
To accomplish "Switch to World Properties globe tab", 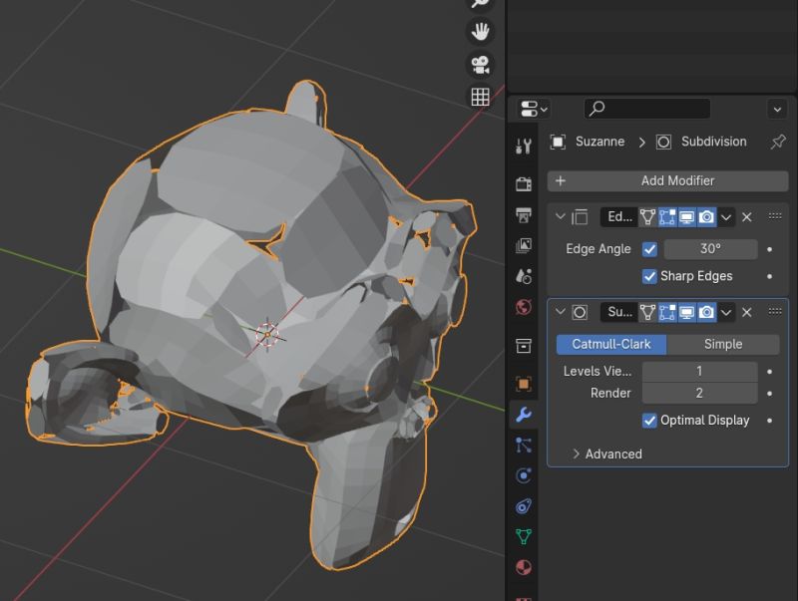I will point(522,307).
